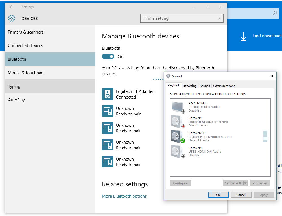
Task: Click Find downloads in background window
Action: pyautogui.click(x=267, y=36)
